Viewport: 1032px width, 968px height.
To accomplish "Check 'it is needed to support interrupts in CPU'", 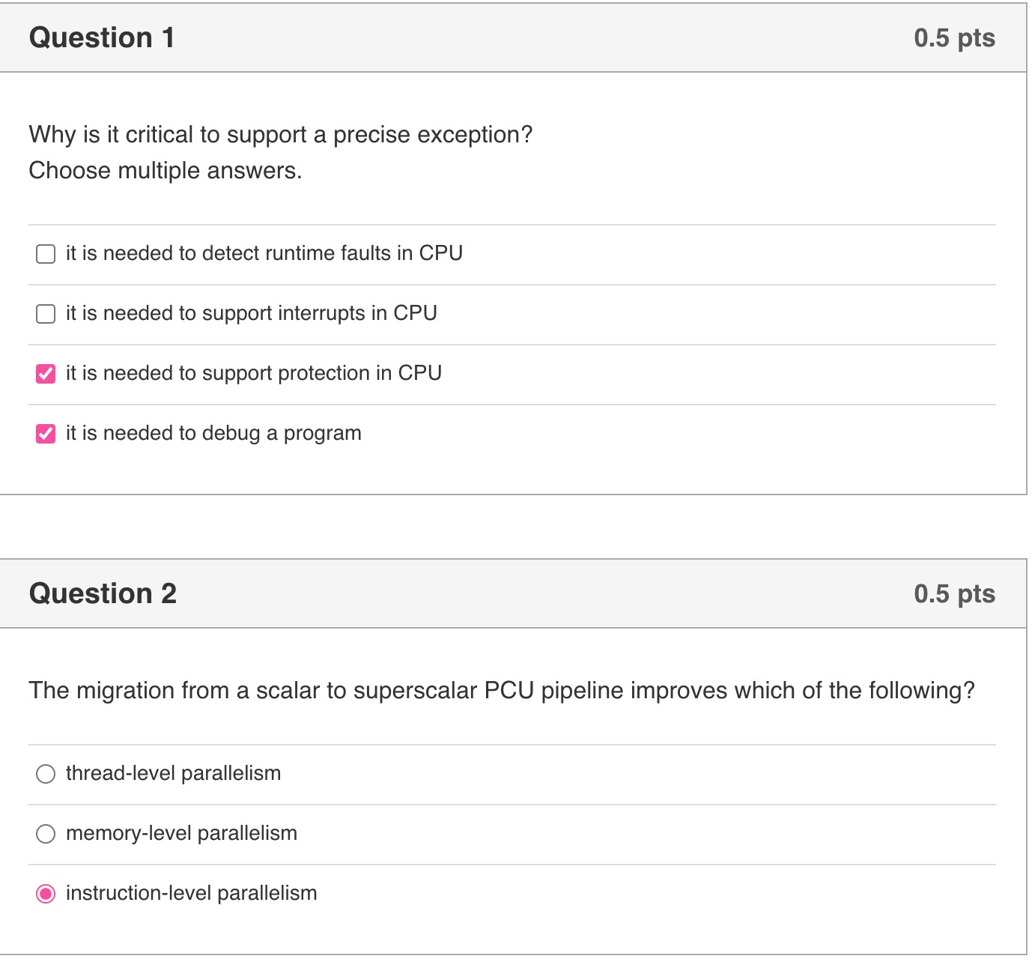I will pos(46,313).
